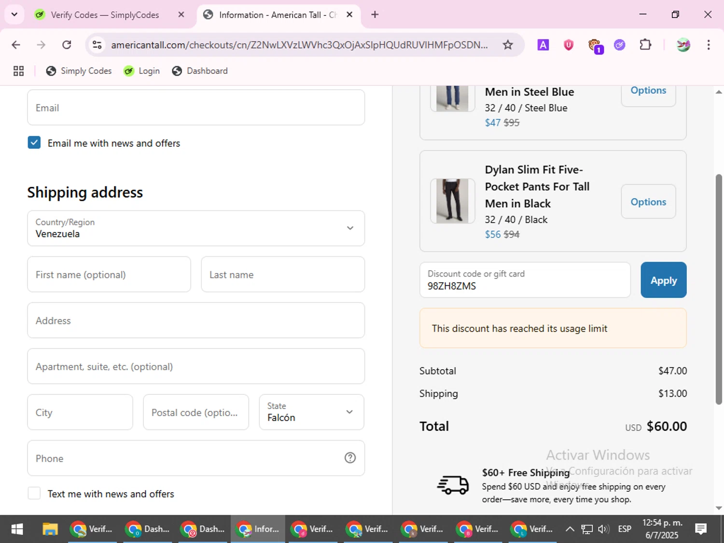Viewport: 724px width, 543px height.
Task: Click the City field
Action: click(x=80, y=412)
